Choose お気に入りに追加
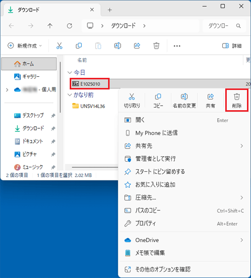251x278 pixels. click(x=184, y=184)
